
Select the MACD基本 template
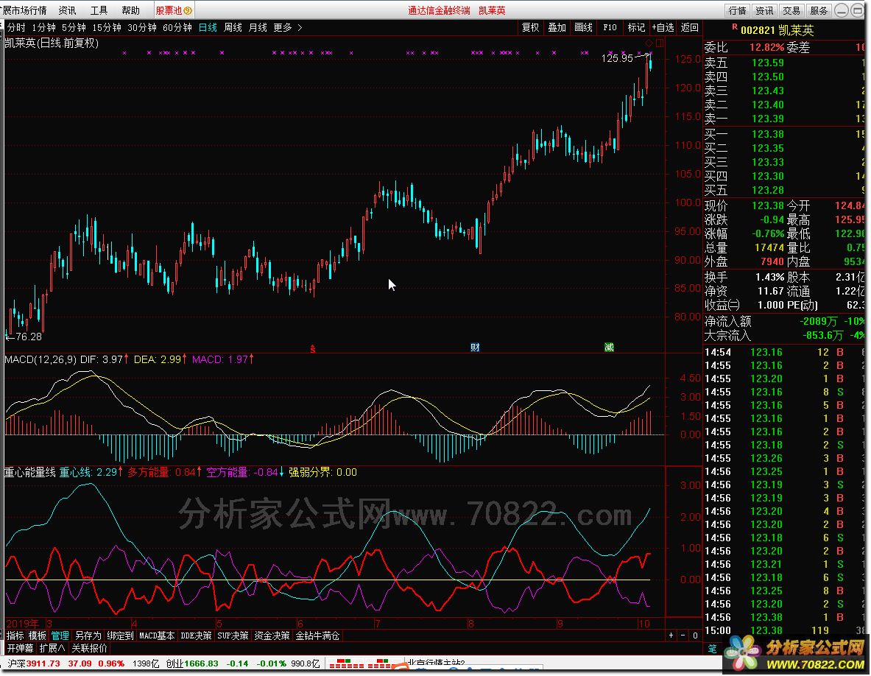157,635
